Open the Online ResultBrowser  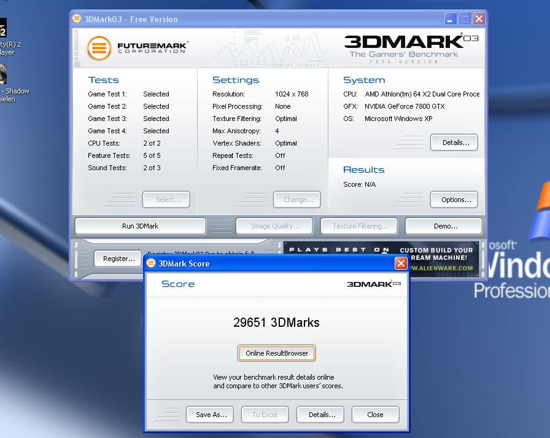[277, 353]
